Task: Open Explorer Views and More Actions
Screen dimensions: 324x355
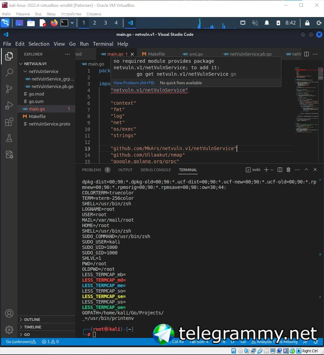Action: tap(67, 54)
